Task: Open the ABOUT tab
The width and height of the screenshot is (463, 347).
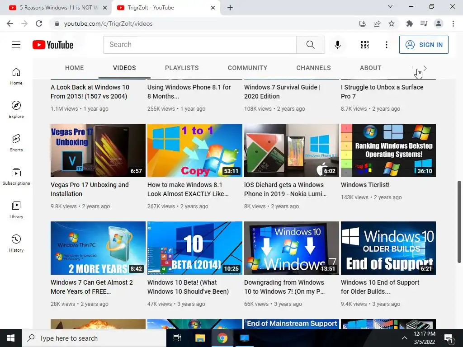Action: coord(370,68)
